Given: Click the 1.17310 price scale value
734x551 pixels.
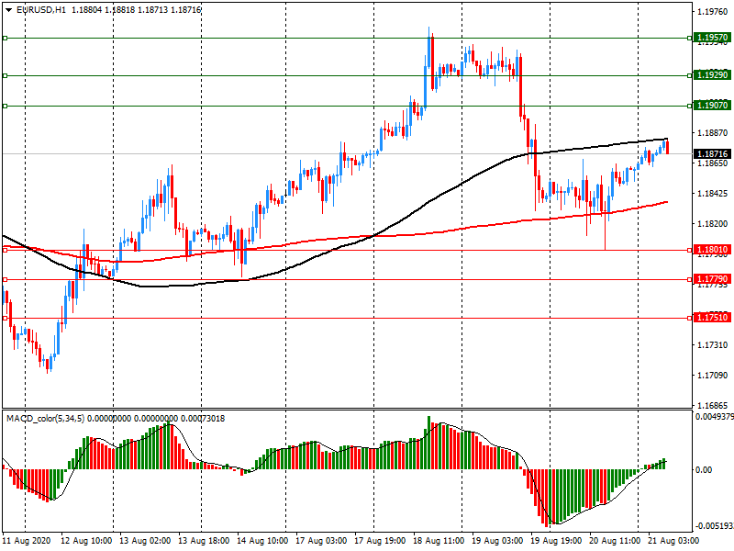Looking at the screenshot, I should tap(713, 345).
